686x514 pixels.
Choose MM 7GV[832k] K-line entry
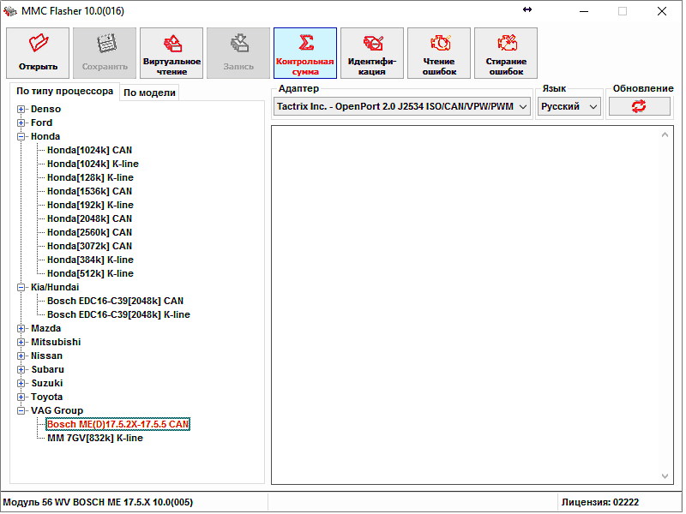[x=94, y=438]
